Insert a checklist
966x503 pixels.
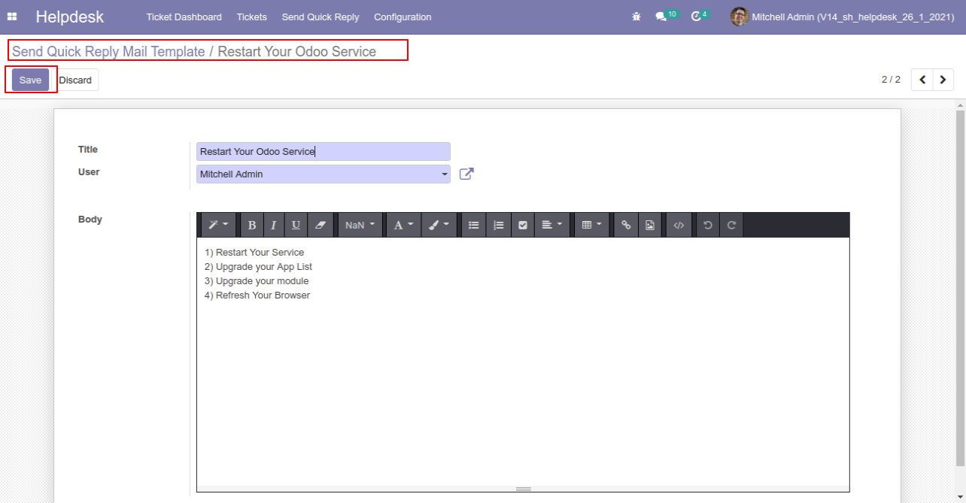point(523,225)
